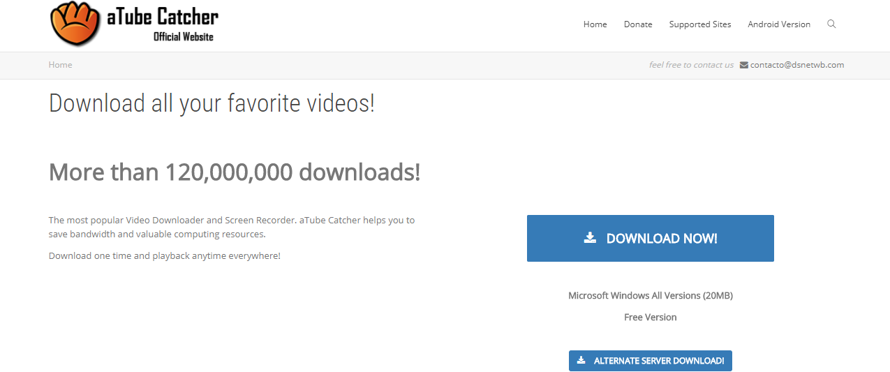Click ALTERNATE SERVER DOWNLOAD! button
This screenshot has height=372, width=890.
pos(650,361)
